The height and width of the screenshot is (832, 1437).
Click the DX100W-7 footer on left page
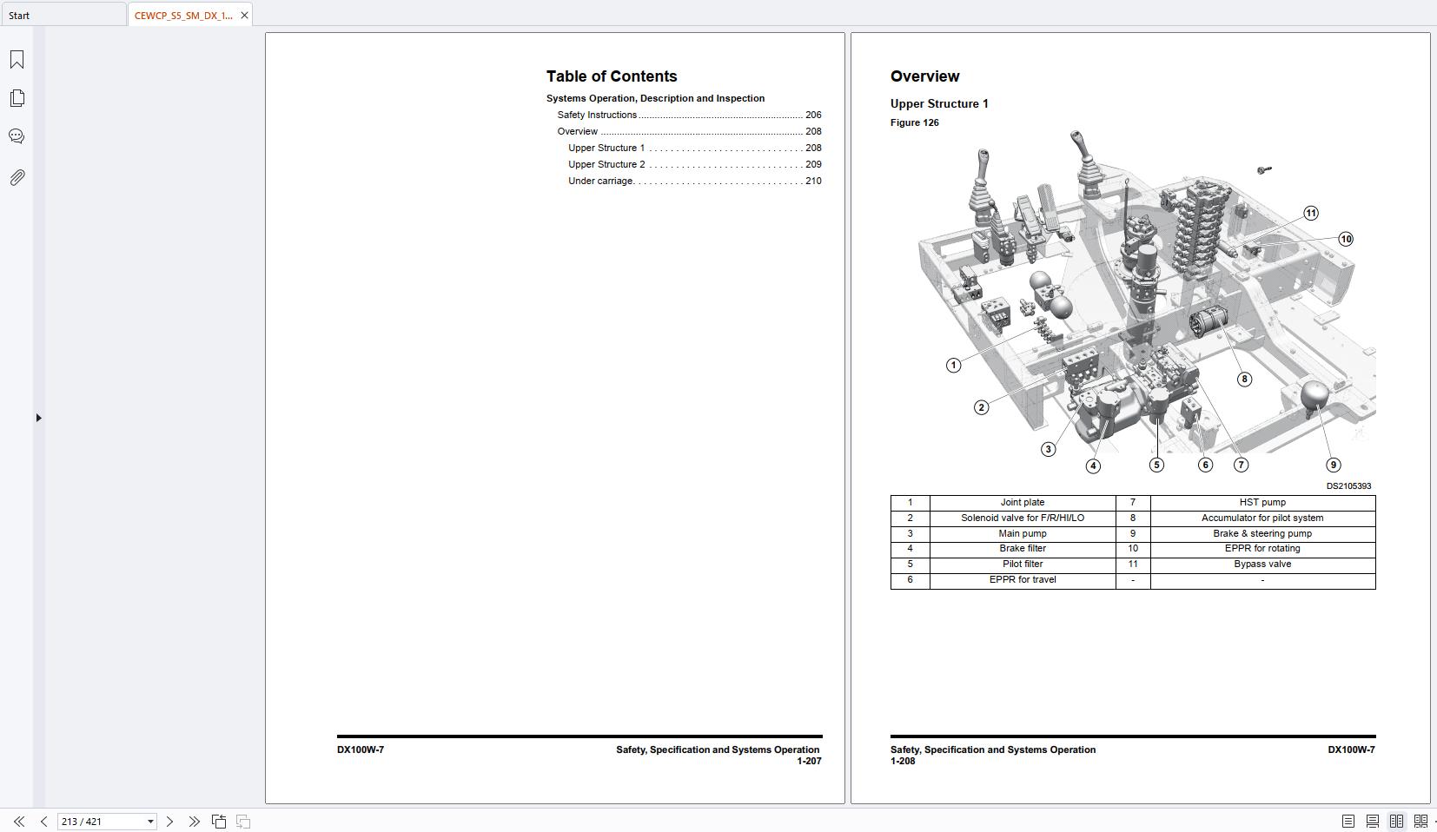(x=361, y=750)
